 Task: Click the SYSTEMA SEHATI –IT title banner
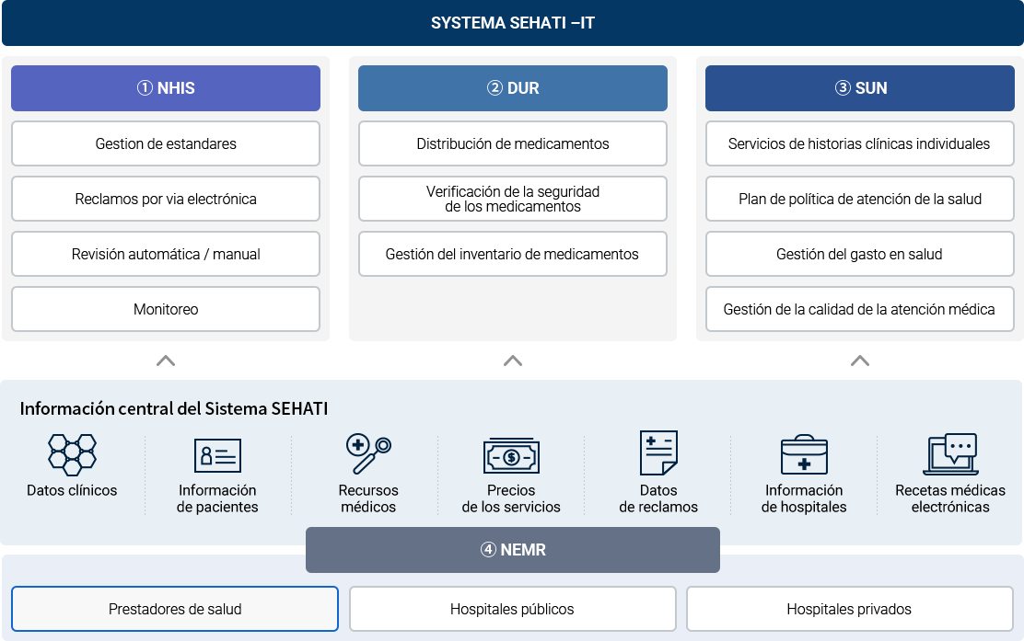512,23
